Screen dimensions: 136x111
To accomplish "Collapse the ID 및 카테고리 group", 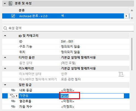I will pyautogui.click(x=5, y=36).
